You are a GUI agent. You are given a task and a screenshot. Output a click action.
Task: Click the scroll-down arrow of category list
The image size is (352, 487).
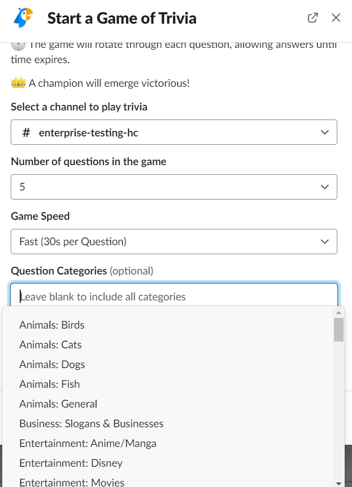pyautogui.click(x=338, y=482)
